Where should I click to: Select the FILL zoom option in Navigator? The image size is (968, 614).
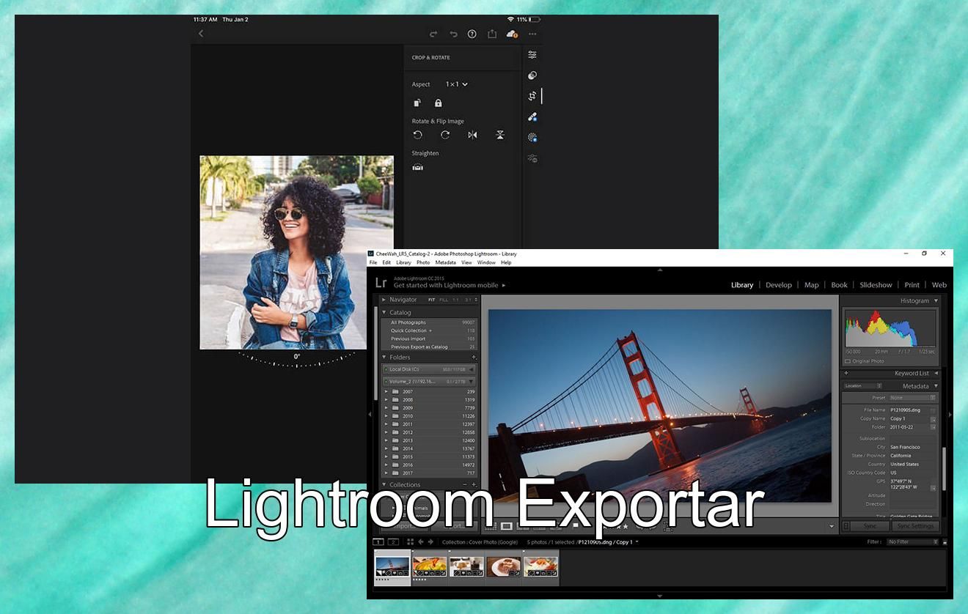click(444, 300)
